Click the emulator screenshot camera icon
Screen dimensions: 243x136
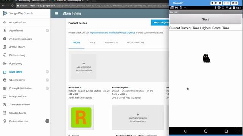tap(220, 3)
